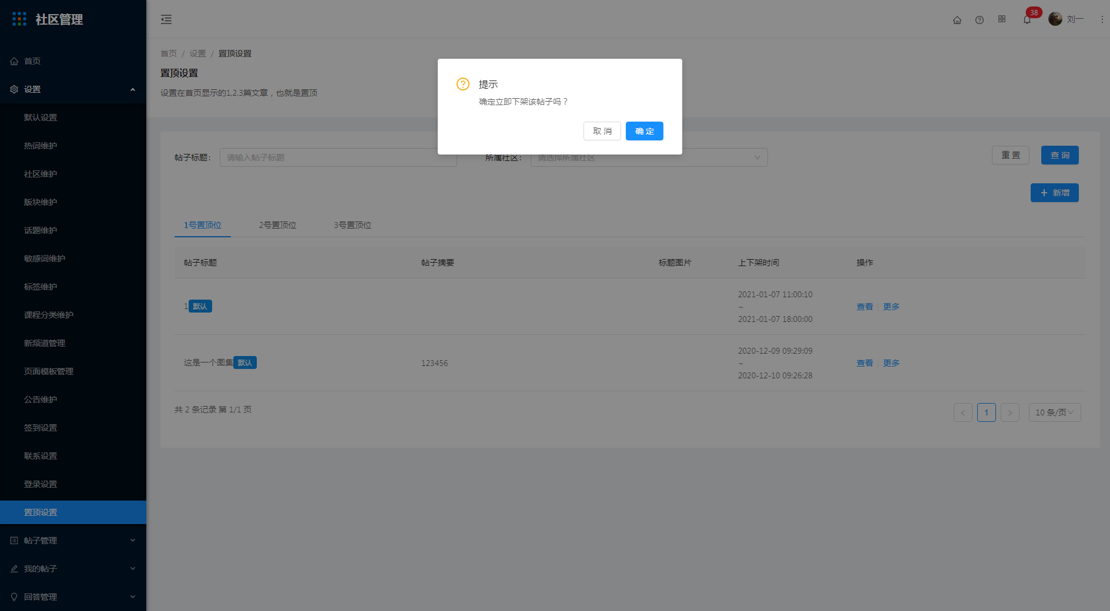Open 社区维护 in sidebar
The width and height of the screenshot is (1110, 611).
click(73, 174)
